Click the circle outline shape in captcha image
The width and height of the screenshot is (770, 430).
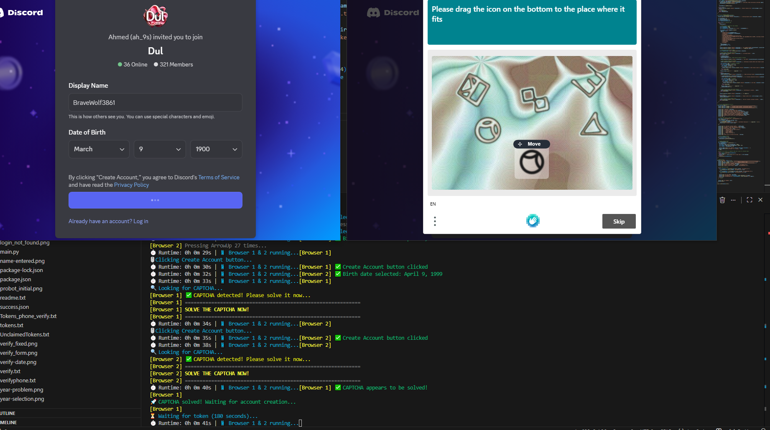click(488, 130)
